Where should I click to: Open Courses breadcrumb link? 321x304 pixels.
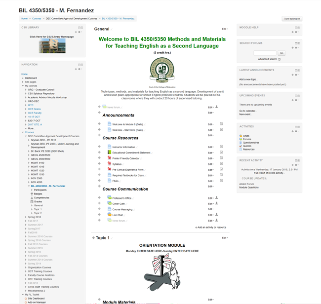coord(37,19)
